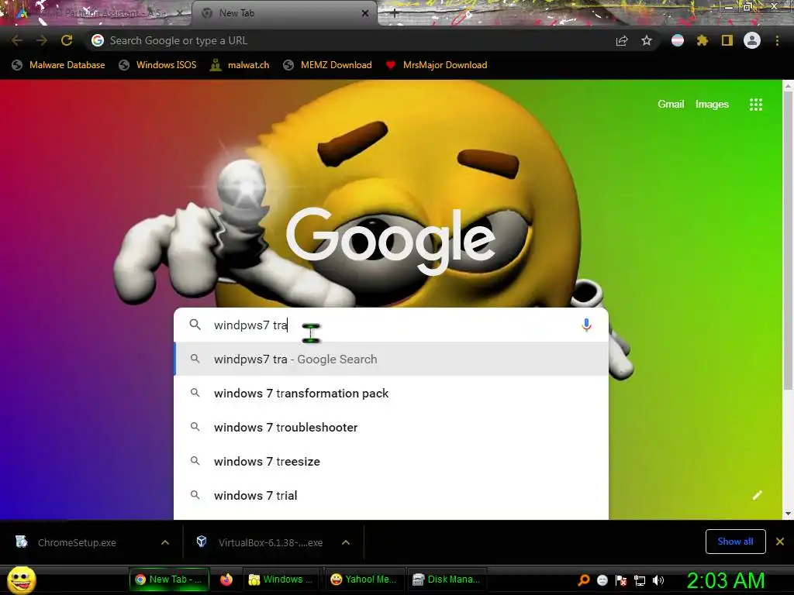The width and height of the screenshot is (794, 595).
Task: Select suggestion 'windows 7 troubleshooter'
Action: pyautogui.click(x=391, y=427)
